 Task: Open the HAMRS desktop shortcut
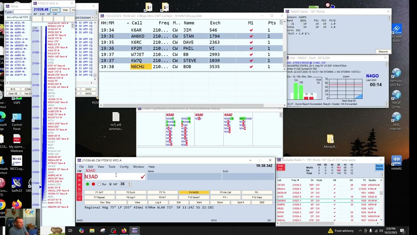click(396, 163)
